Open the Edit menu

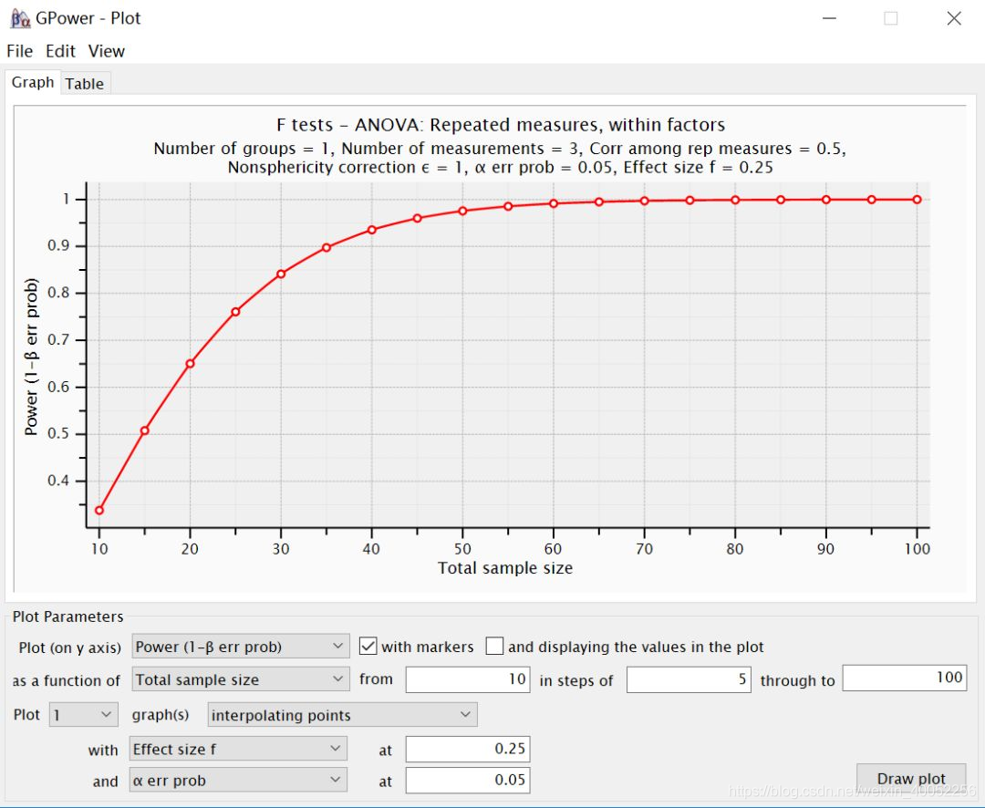(x=60, y=51)
